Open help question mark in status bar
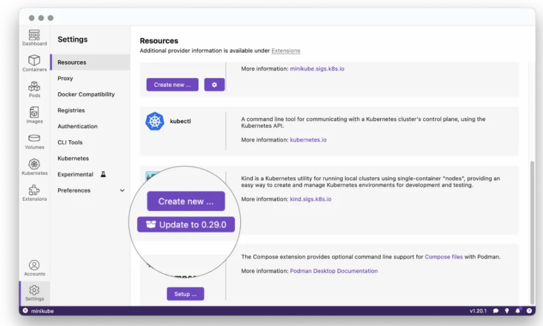 pyautogui.click(x=529, y=311)
